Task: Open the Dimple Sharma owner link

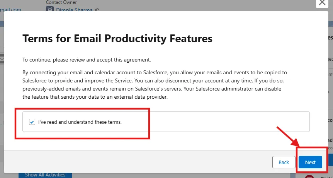Action: tap(75, 9)
